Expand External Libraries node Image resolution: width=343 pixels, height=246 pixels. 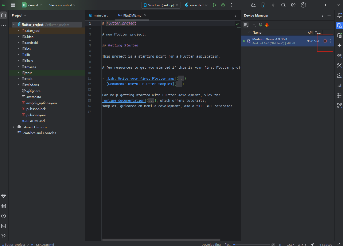point(14,127)
